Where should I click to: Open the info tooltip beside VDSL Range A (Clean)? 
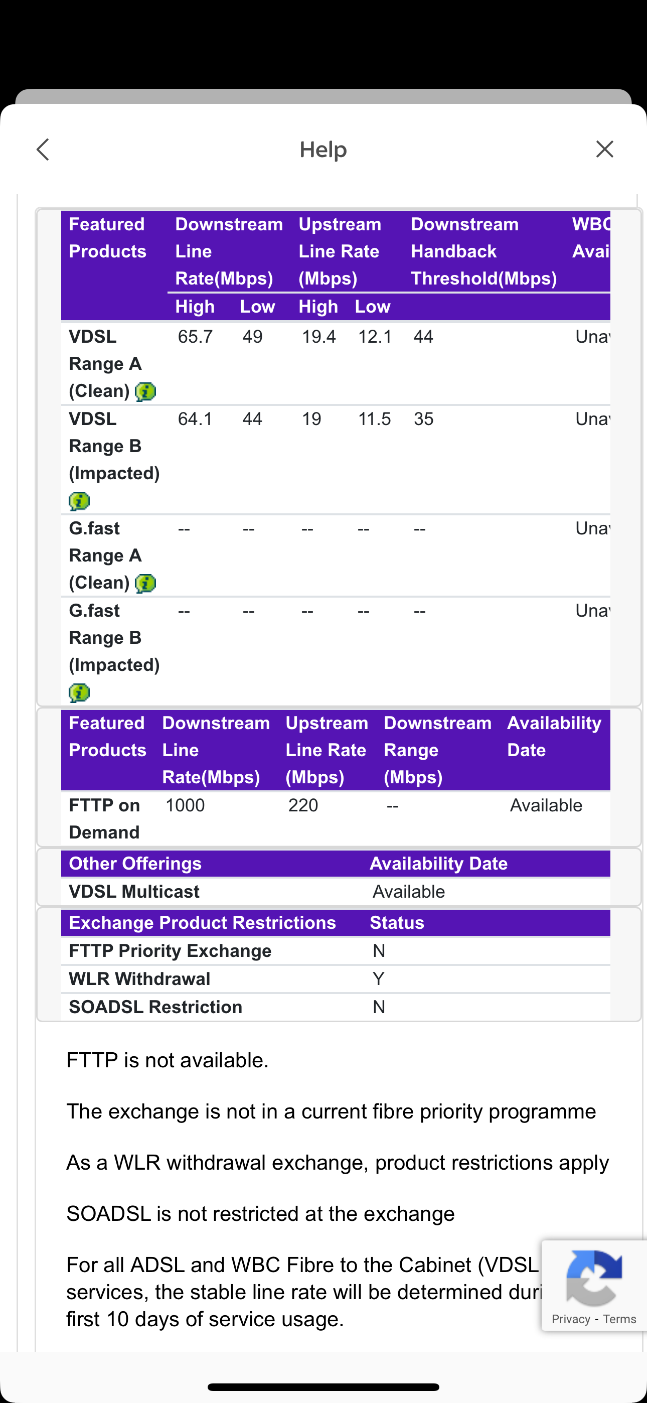point(145,390)
